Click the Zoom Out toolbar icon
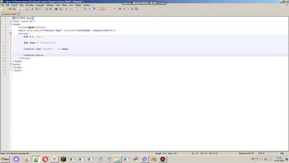Screen dimensions: 289x163 70,9
